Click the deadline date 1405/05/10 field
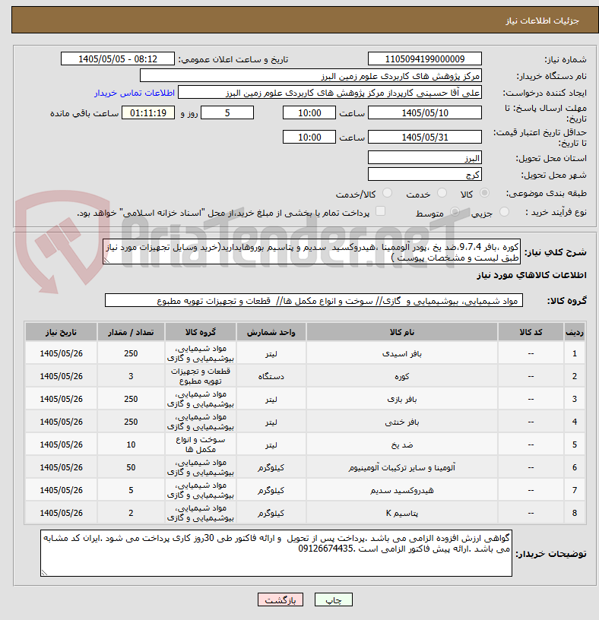 [424, 112]
